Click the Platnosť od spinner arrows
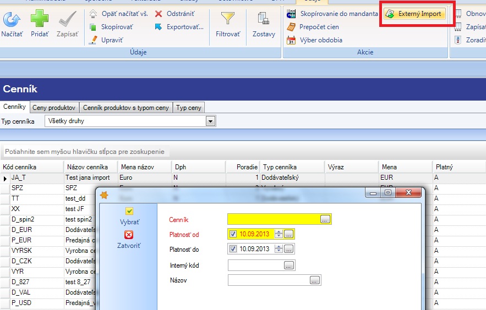486x310 pixels. tap(279, 234)
